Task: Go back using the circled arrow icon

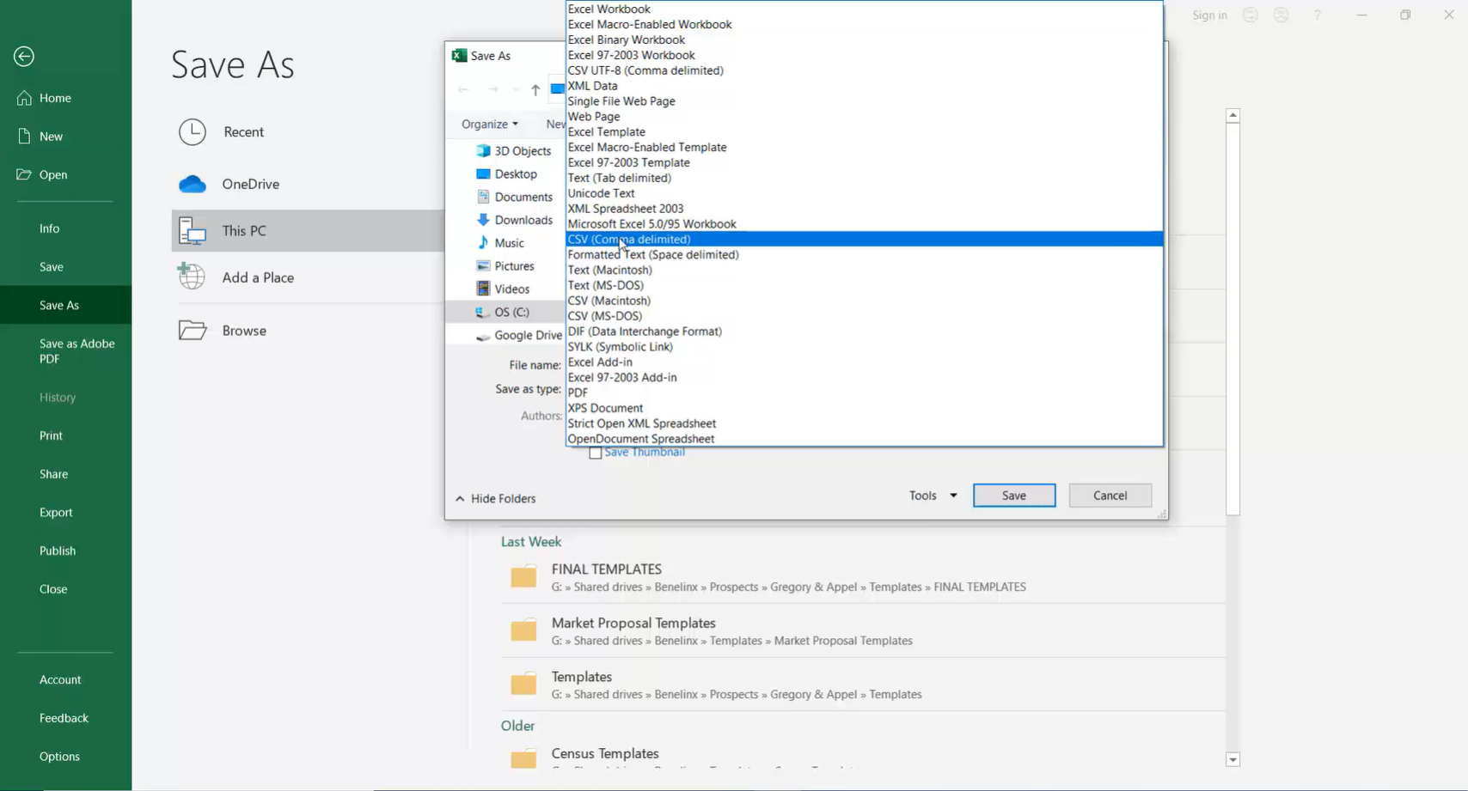Action: click(x=24, y=57)
